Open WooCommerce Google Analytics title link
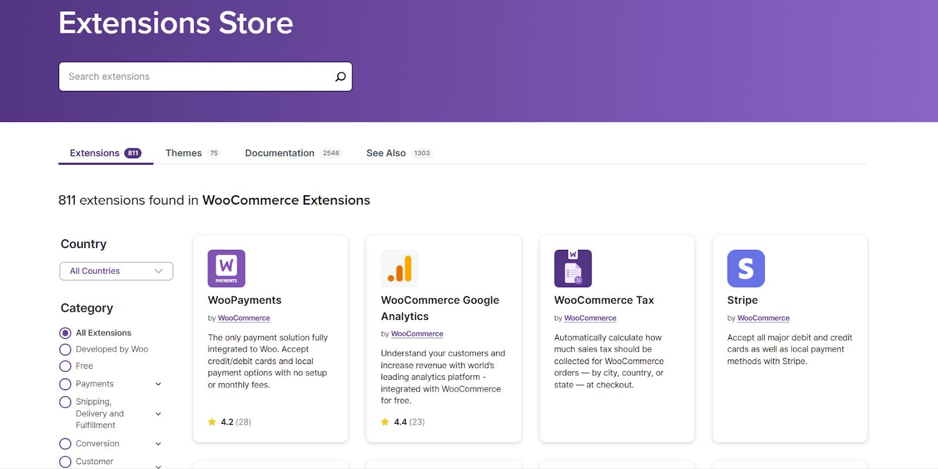938x469 pixels. (440, 308)
